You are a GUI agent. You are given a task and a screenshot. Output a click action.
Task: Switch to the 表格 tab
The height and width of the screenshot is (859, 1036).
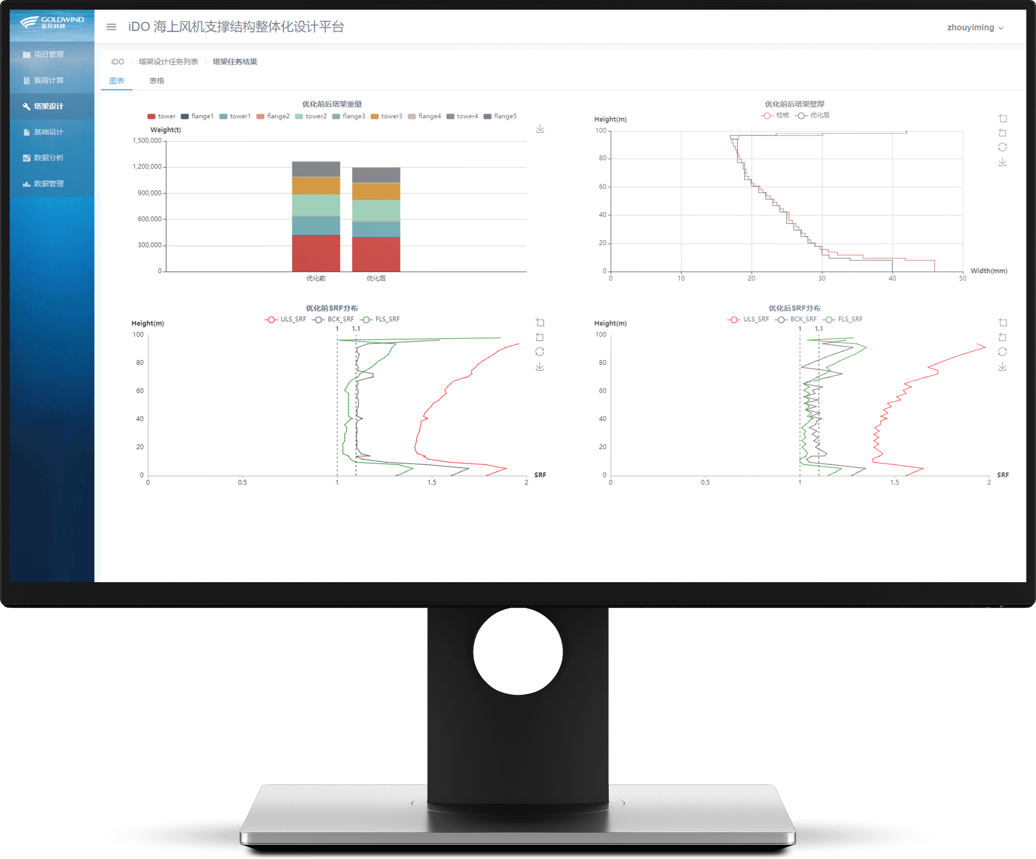tap(157, 81)
